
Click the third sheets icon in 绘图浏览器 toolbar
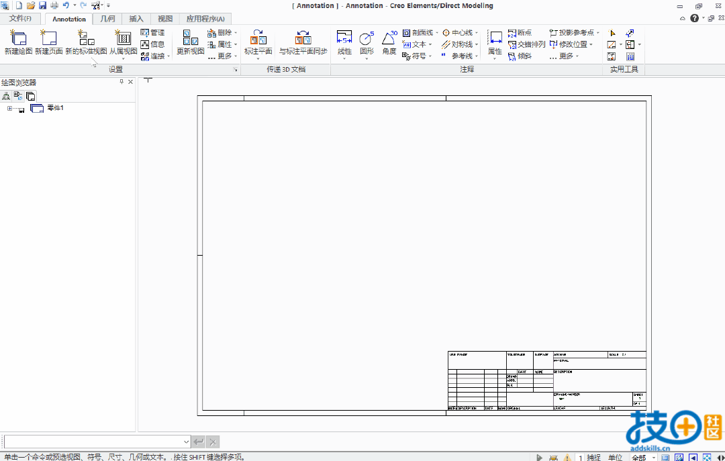(30, 96)
